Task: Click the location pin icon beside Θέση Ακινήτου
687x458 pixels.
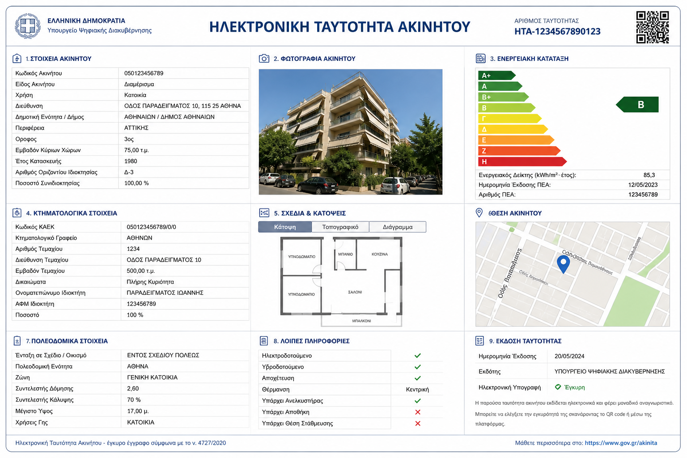Action: pyautogui.click(x=479, y=213)
